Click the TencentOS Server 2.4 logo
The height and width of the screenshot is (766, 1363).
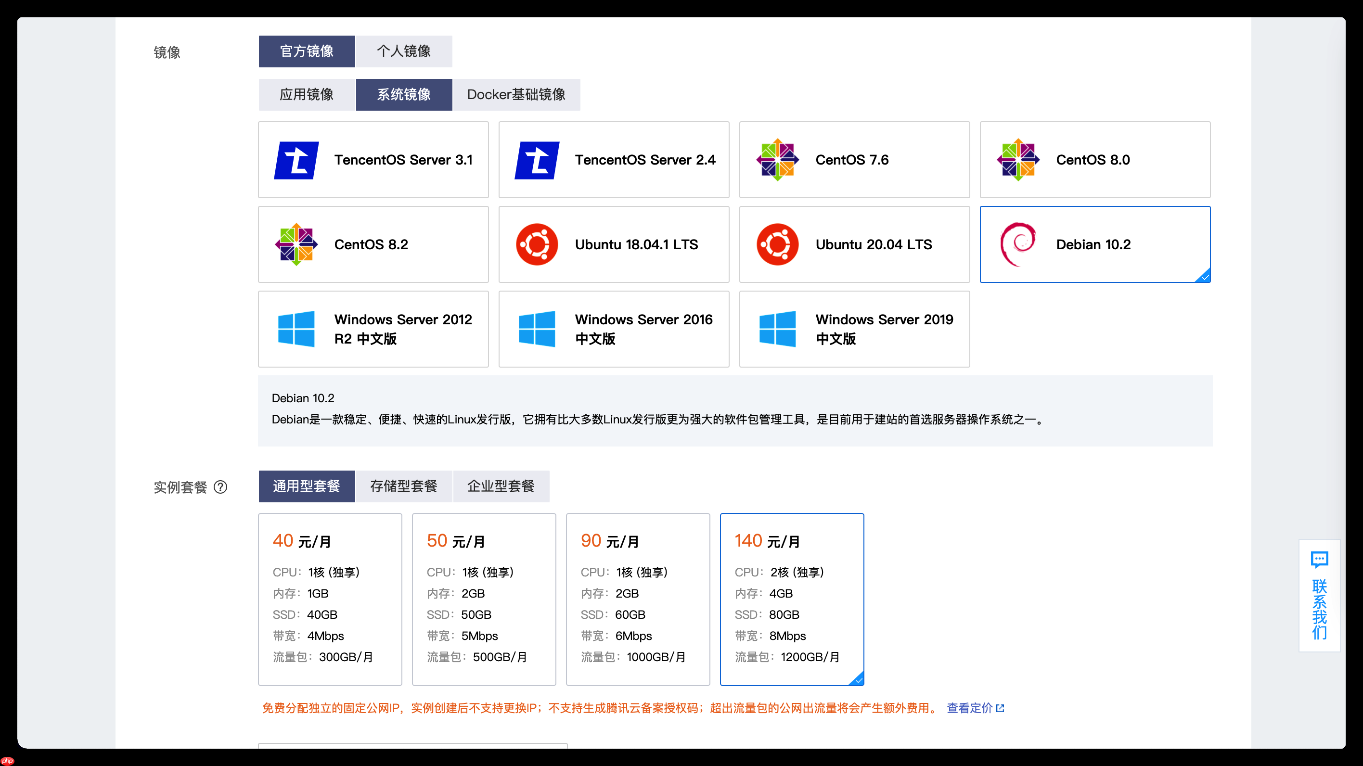[537, 160]
